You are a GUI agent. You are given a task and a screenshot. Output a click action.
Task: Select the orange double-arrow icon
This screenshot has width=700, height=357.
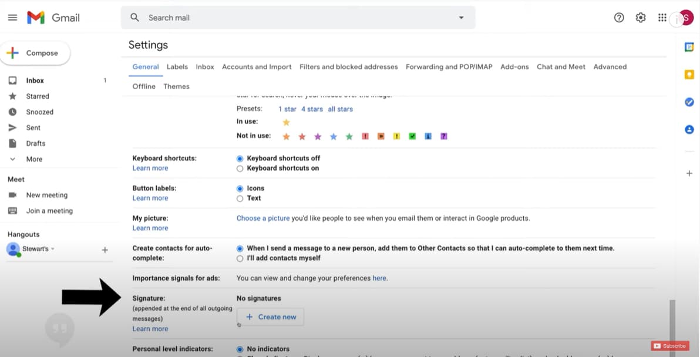[381, 136]
